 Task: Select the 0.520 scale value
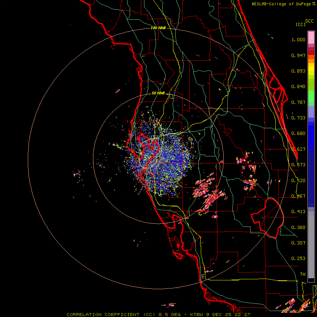click(x=298, y=181)
